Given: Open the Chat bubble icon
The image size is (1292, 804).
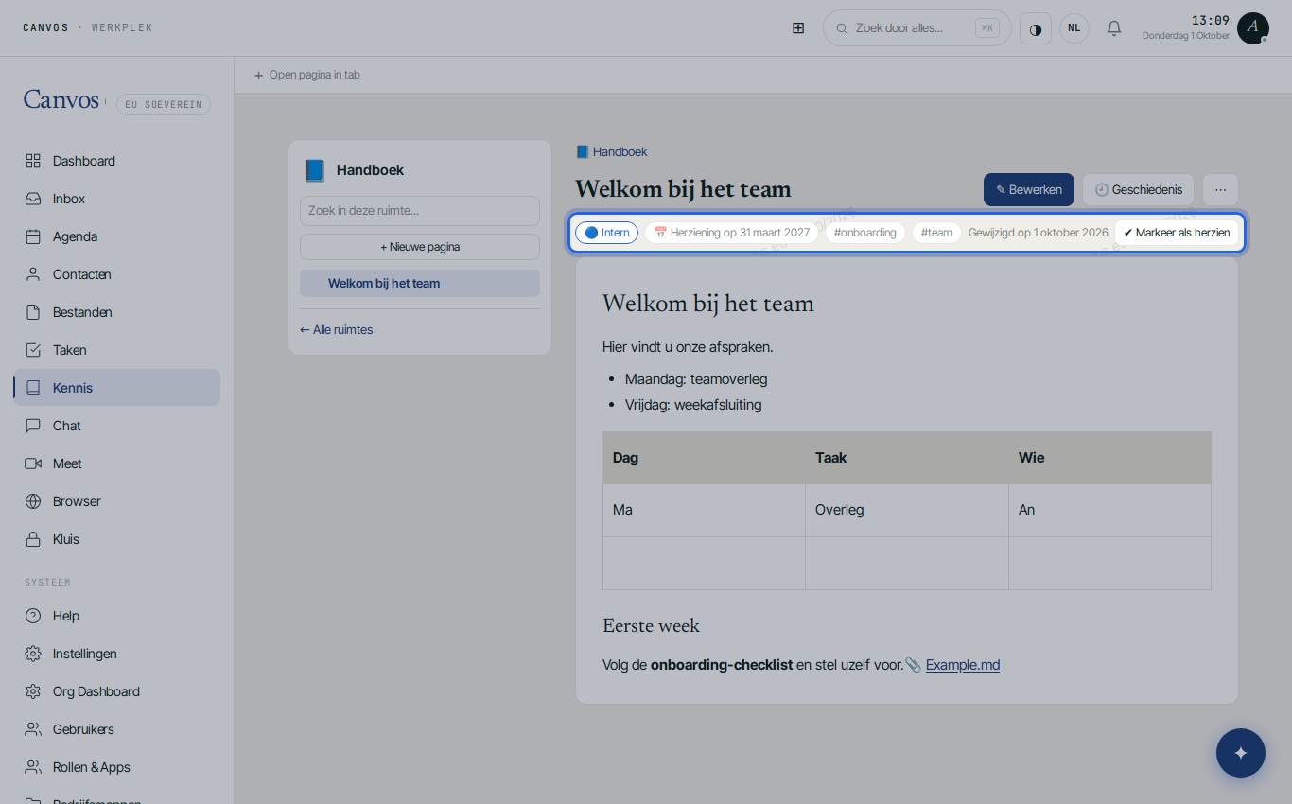Looking at the screenshot, I should click(33, 426).
